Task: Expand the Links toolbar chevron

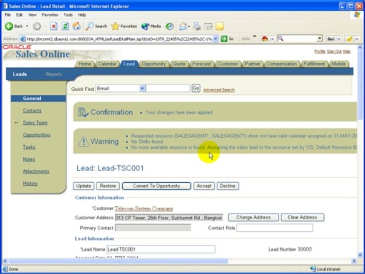Action: (254, 37)
